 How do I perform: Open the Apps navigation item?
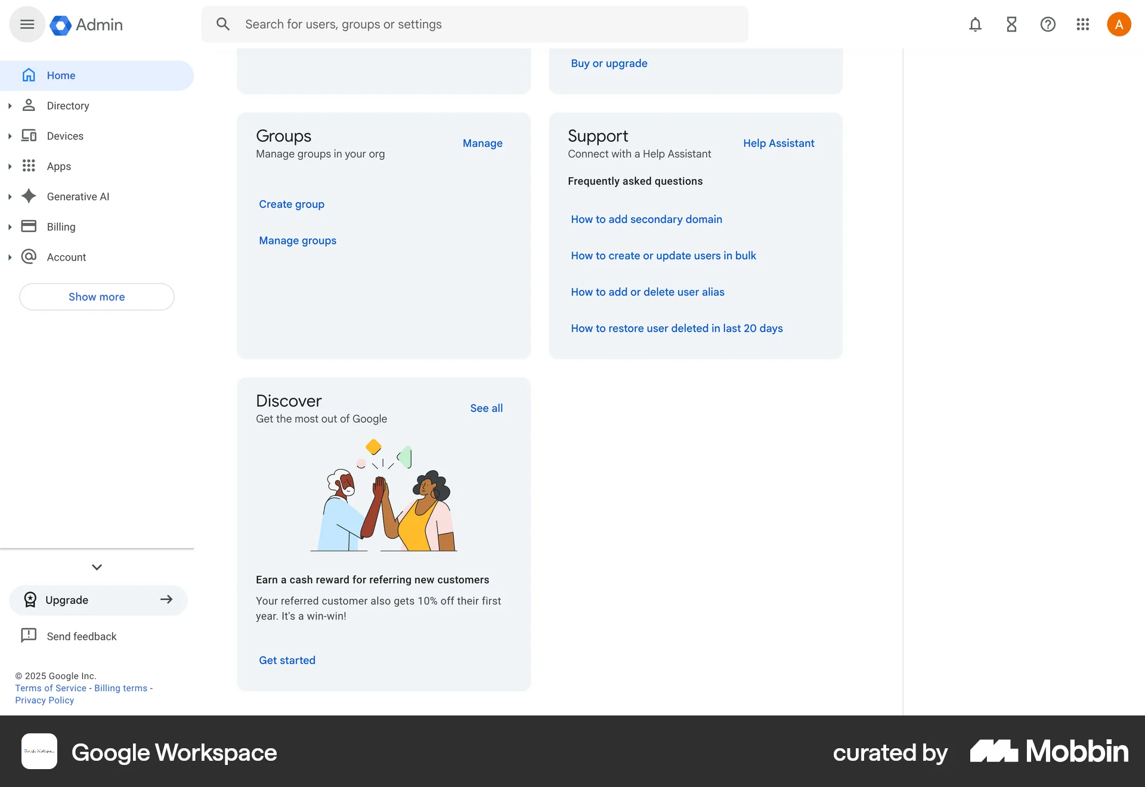58,166
